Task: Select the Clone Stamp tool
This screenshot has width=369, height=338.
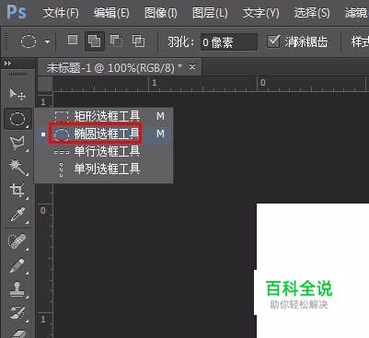Action: [x=17, y=289]
